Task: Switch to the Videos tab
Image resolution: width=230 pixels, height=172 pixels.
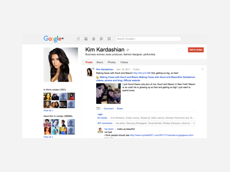Action: point(124,62)
